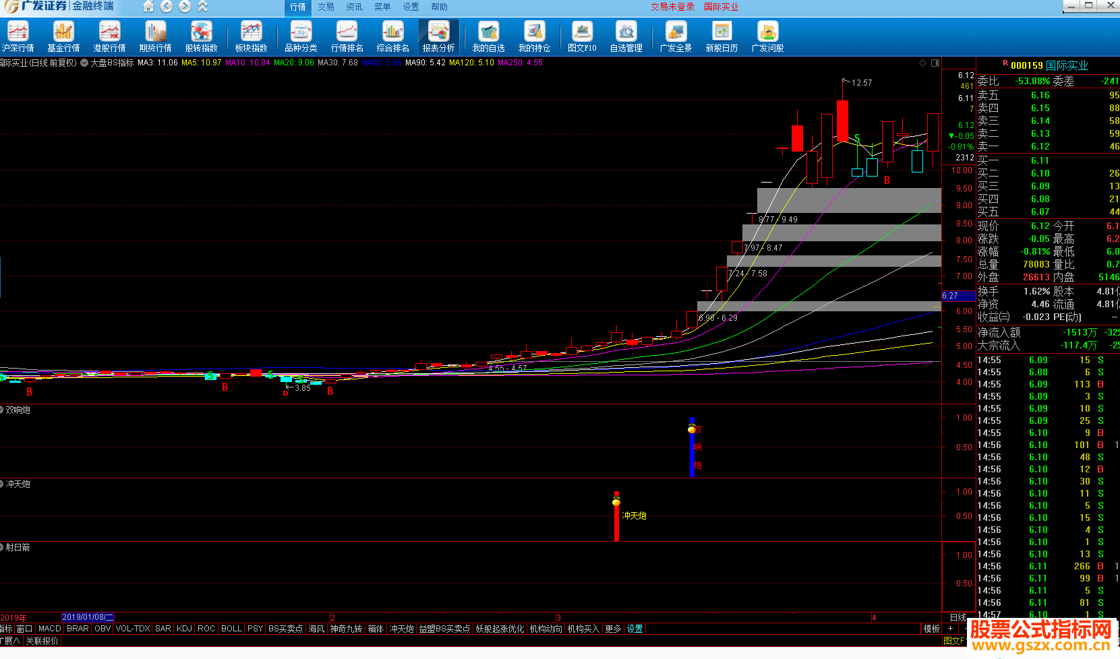This screenshot has height=659, width=1120.
Task: Click stock title 000159 国际实业
Action: (x=1049, y=65)
